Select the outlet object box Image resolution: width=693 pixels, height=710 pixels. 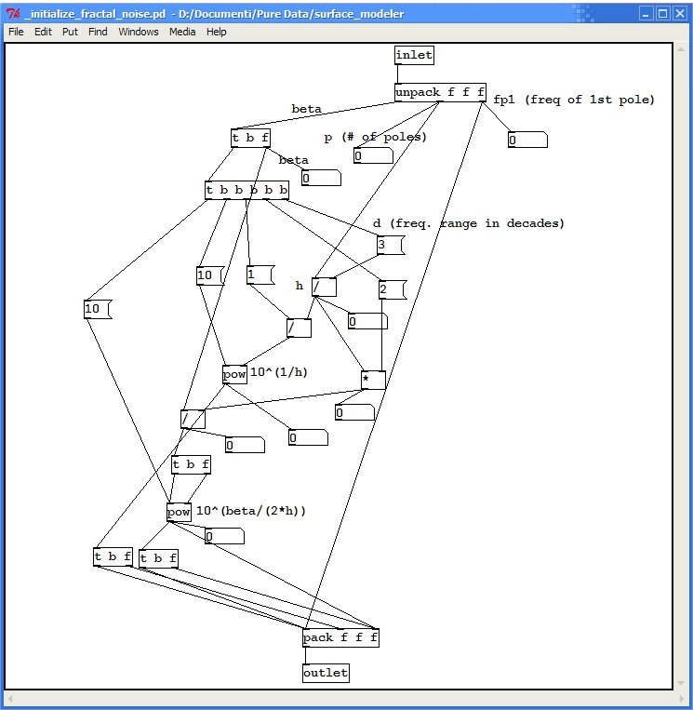click(326, 673)
